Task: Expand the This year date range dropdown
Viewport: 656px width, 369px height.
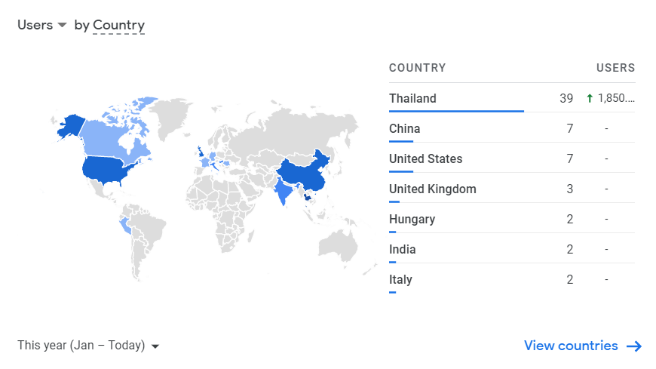Action: pyautogui.click(x=88, y=345)
